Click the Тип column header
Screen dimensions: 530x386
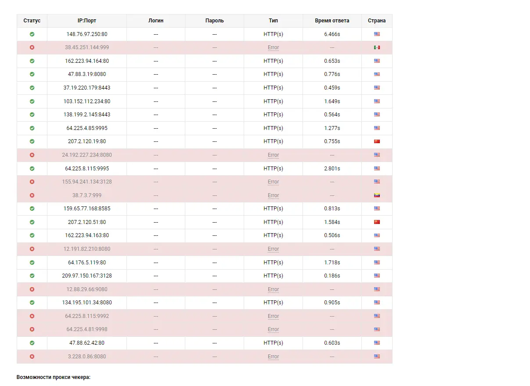pyautogui.click(x=273, y=21)
